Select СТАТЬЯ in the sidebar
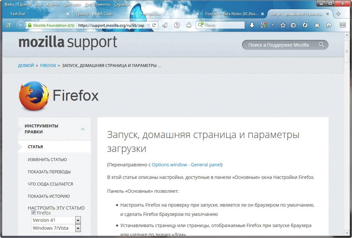Image resolution: width=352 pixels, height=238 pixels. click(54, 147)
